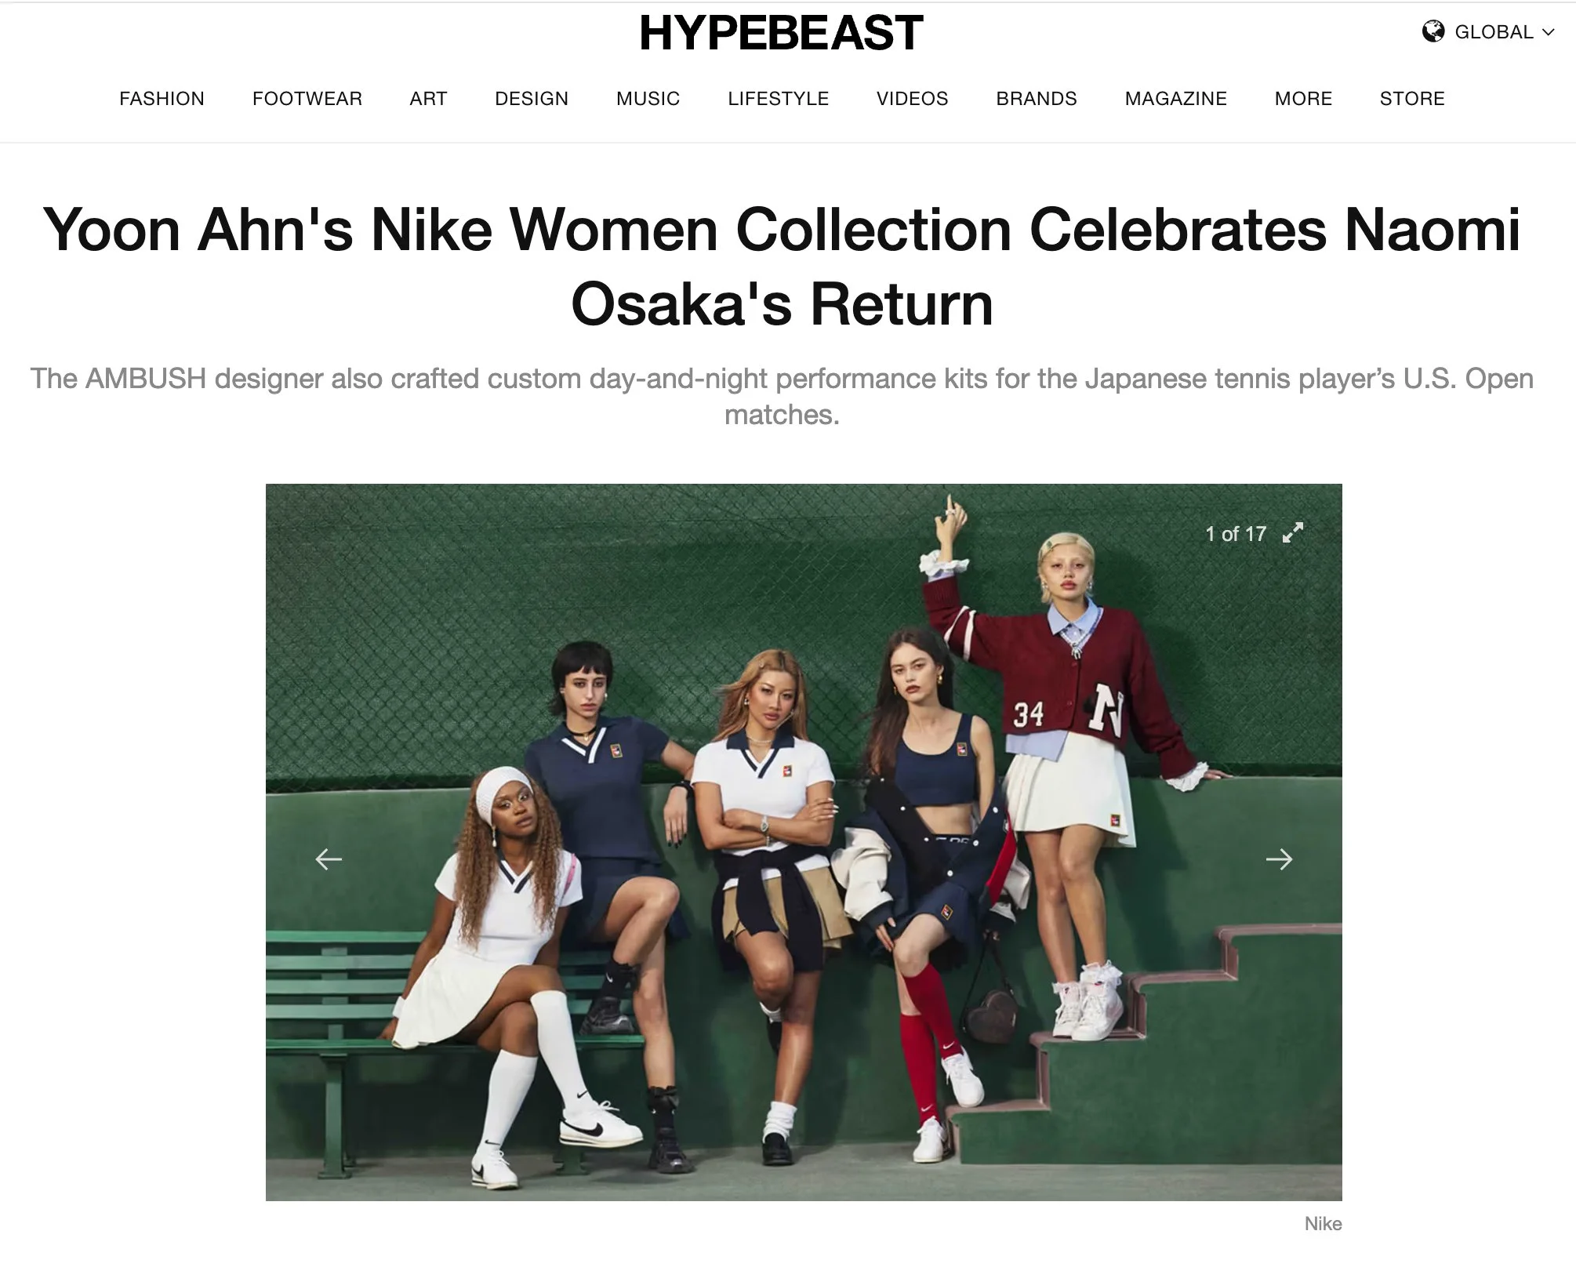Image resolution: width=1576 pixels, height=1278 pixels.
Task: Browse the BRANDS menu
Action: [x=1037, y=99]
